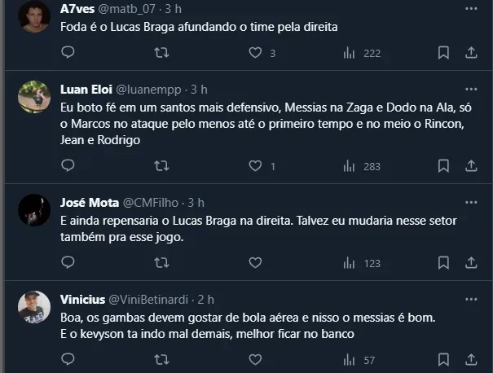Open more options on Vinicius's tweet
Screen dimensions: 493x373
pyautogui.click(x=470, y=299)
